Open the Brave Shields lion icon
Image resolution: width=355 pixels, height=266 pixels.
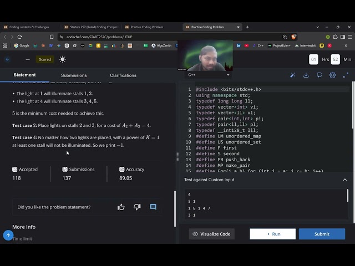click(x=293, y=37)
